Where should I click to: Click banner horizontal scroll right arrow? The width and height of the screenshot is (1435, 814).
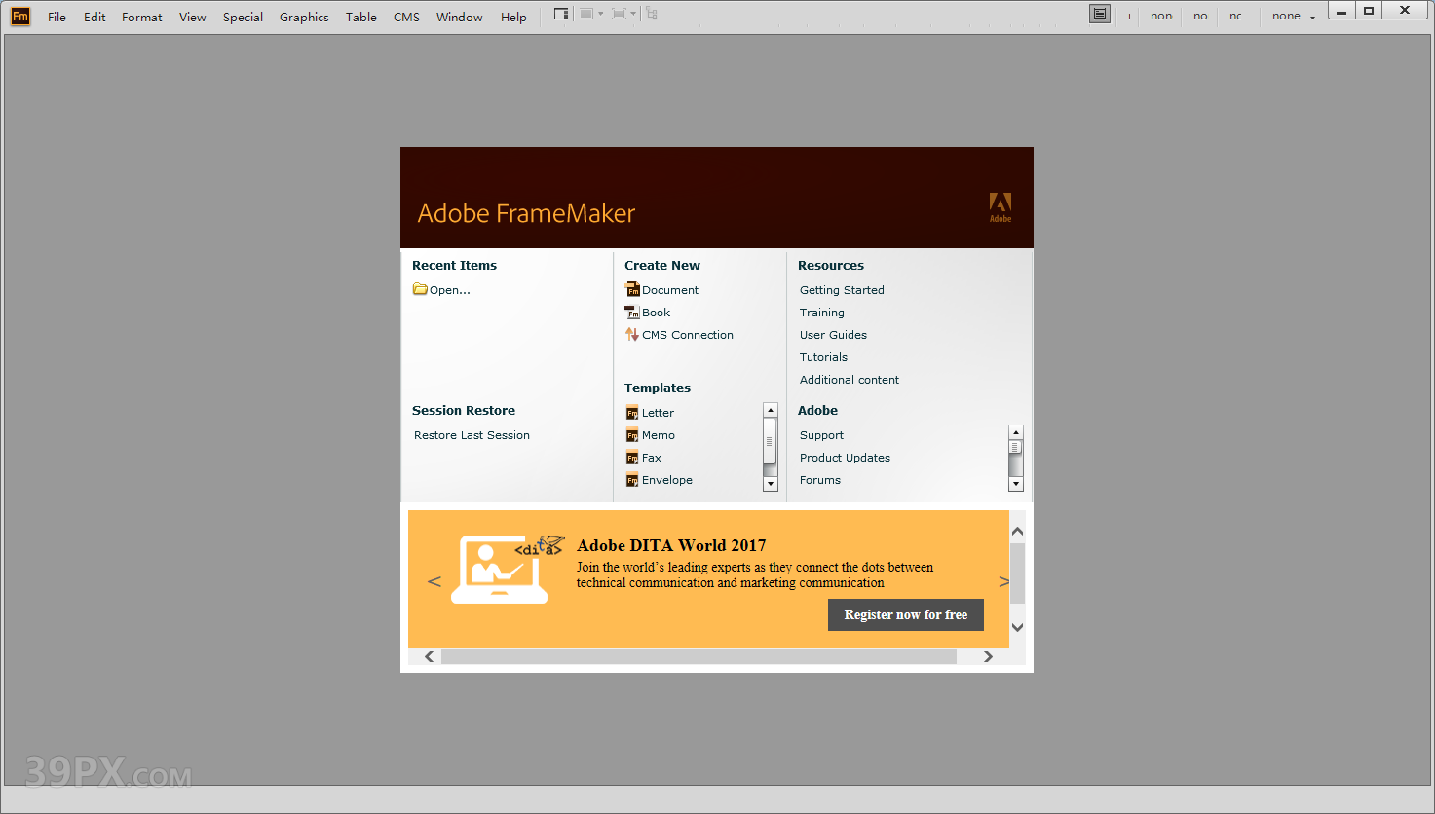(x=988, y=656)
